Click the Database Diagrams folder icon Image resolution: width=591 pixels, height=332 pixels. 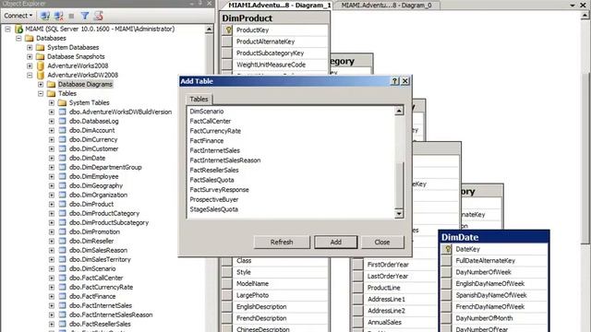point(52,84)
